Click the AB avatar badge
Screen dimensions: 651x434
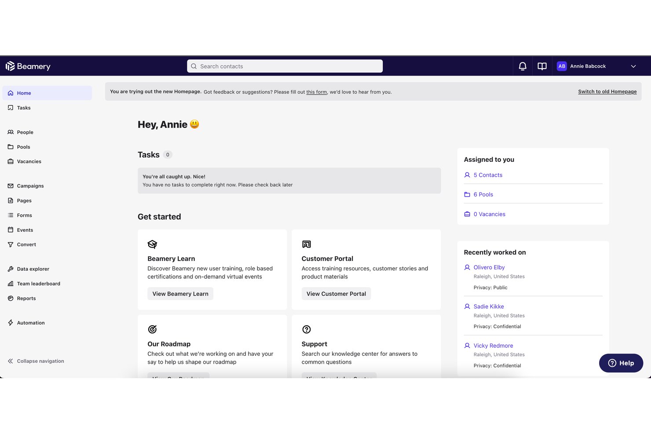(x=562, y=66)
